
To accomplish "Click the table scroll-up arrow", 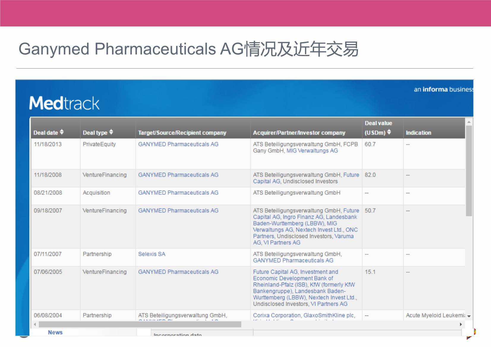I will click(x=469, y=122).
